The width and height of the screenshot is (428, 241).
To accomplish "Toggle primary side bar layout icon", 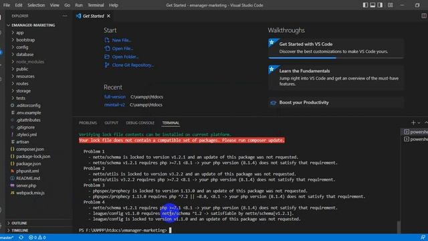I will click(x=365, y=5).
